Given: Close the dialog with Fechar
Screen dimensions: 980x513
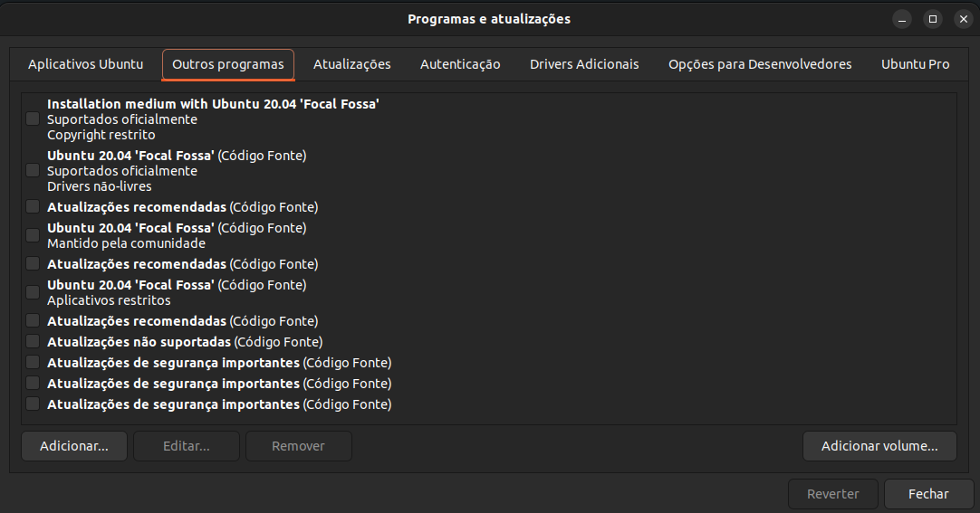Looking at the screenshot, I should 928,494.
